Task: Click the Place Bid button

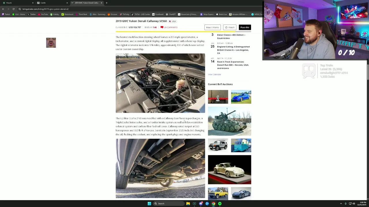Action: coord(245,27)
